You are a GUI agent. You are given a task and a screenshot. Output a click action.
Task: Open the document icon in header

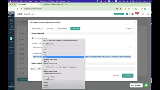(148, 14)
